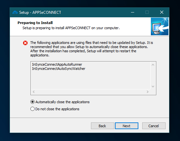Select InSynceConnectAppAutoRunner in the list

57,64
